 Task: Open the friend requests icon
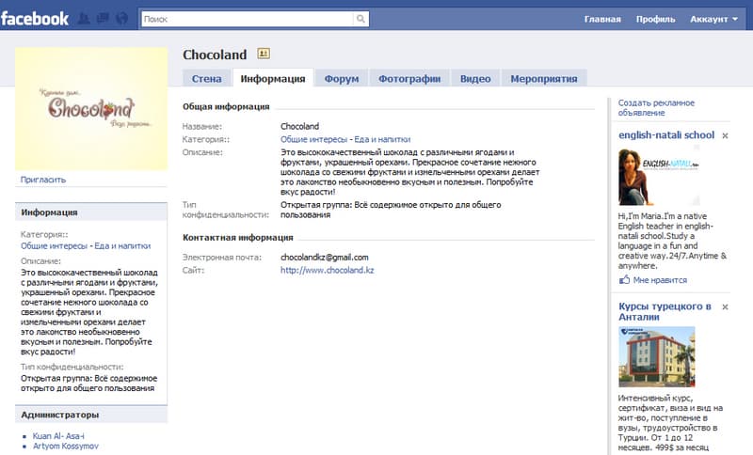(84, 19)
